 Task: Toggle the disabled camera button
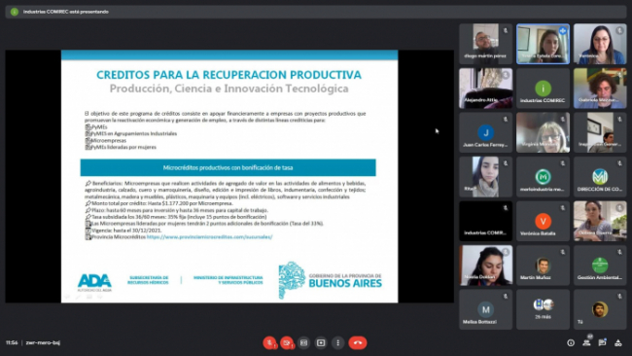287,342
